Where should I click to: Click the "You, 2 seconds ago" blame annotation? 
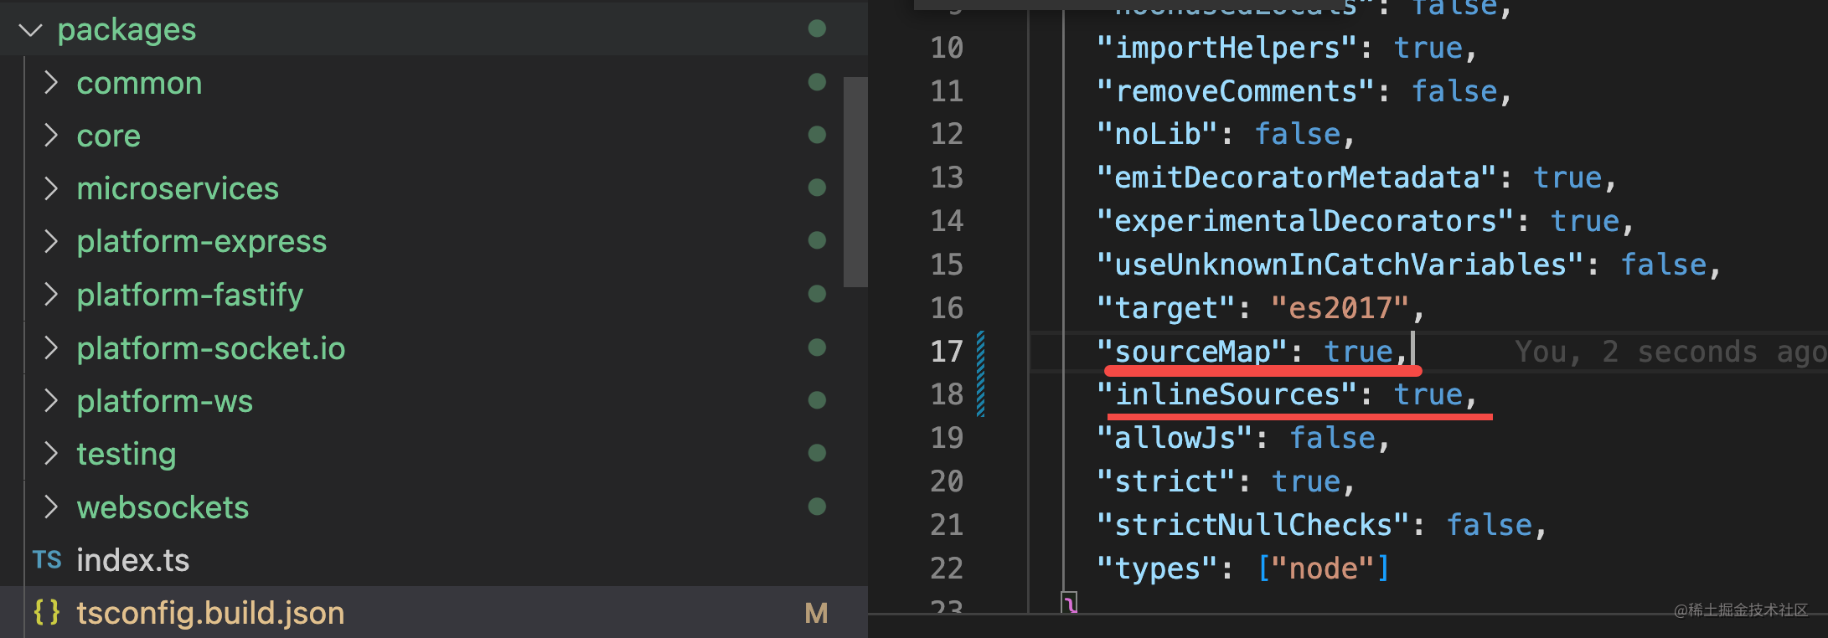pyautogui.click(x=1669, y=352)
